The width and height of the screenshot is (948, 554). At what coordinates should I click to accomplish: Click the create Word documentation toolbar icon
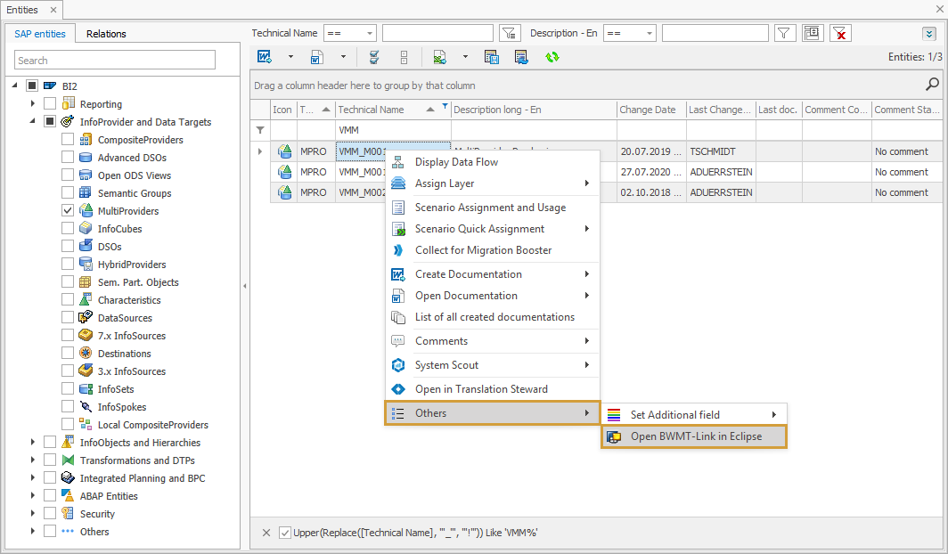[x=265, y=56]
